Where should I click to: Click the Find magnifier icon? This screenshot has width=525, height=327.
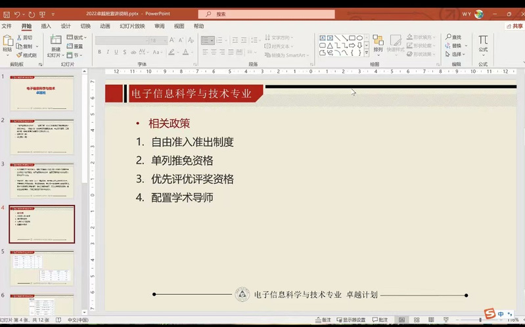pyautogui.click(x=453, y=37)
